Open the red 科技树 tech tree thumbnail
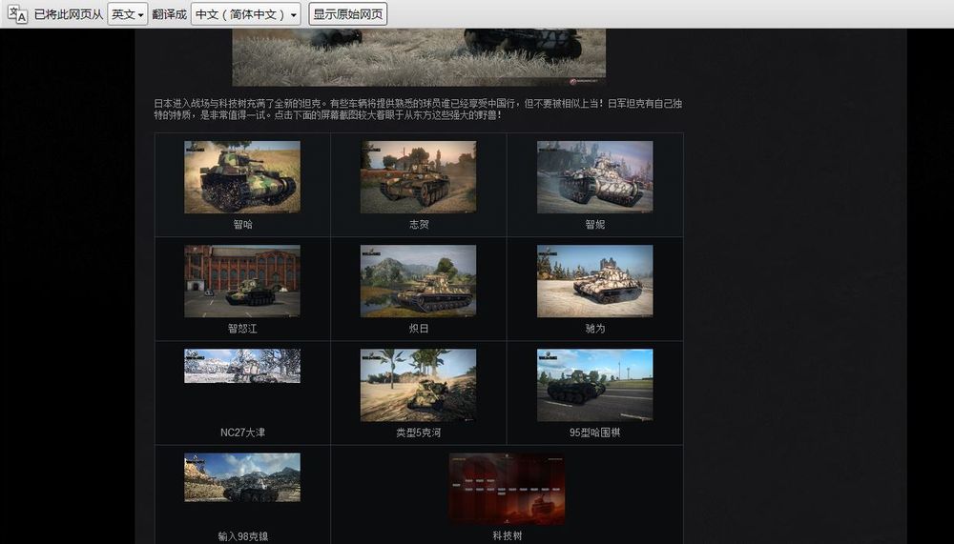The image size is (954, 544). [507, 489]
